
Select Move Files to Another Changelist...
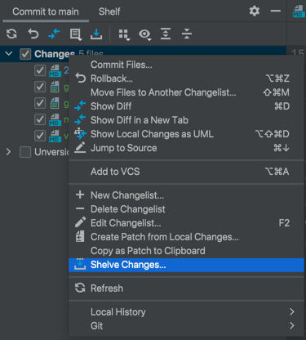point(186,92)
